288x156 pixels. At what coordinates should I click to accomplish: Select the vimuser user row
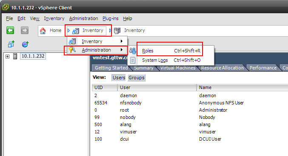click(190, 132)
